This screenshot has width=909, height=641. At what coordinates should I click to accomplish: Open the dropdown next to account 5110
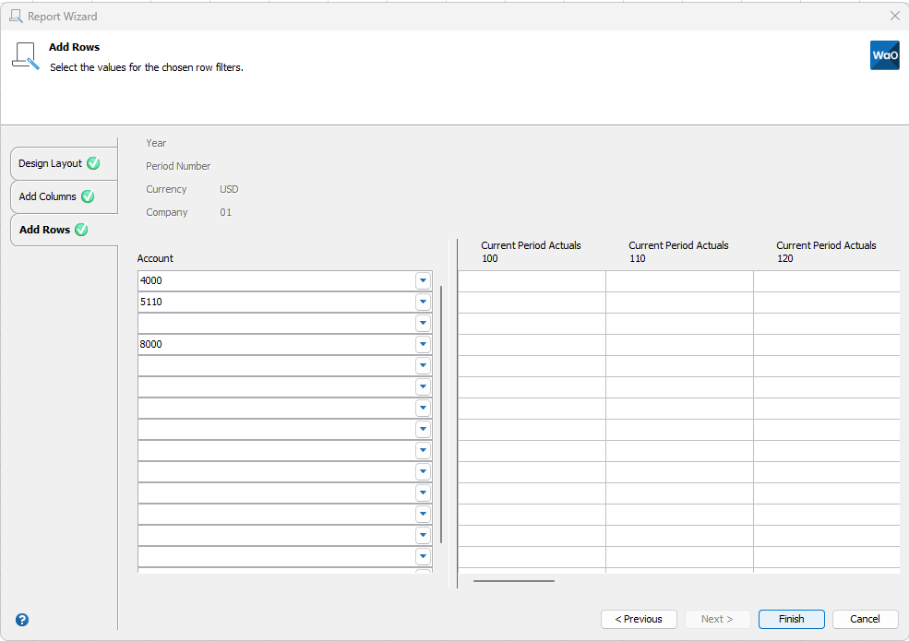[x=423, y=302]
